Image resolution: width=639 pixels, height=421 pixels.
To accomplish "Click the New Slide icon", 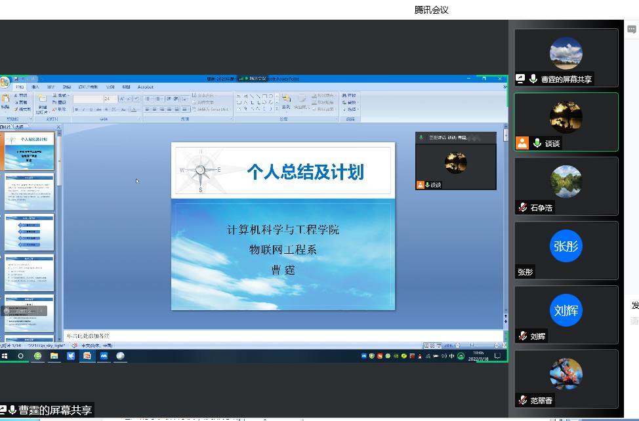I will click(x=42, y=102).
